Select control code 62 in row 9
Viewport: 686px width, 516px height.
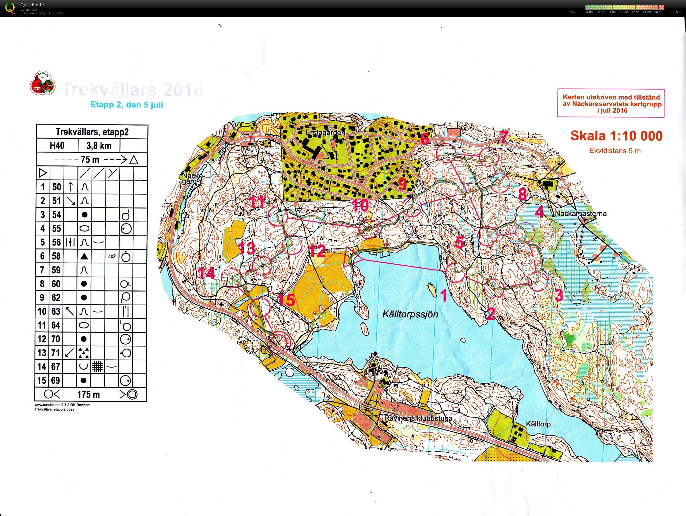[x=56, y=298]
